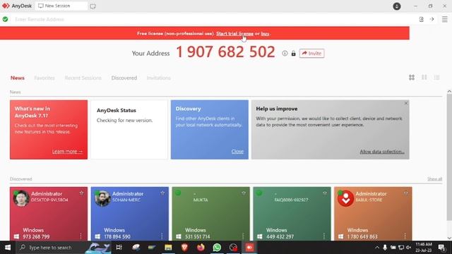Open options menu for device 449 432 297

pyautogui.click(x=324, y=236)
